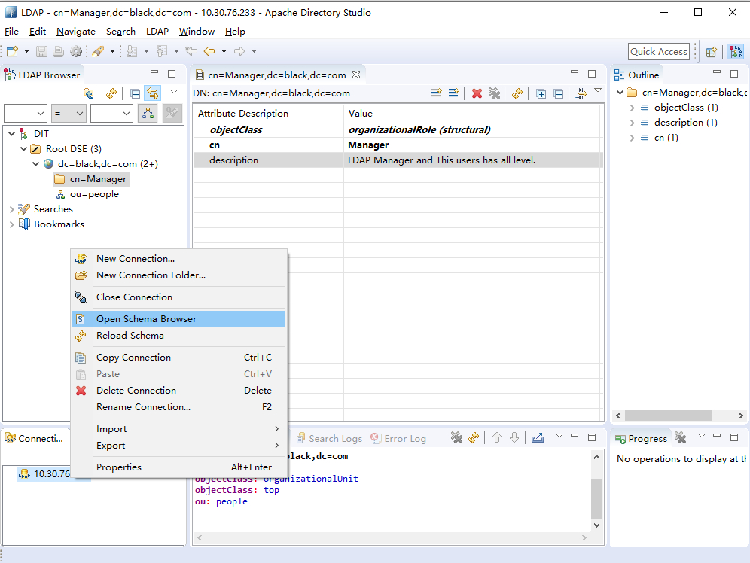750x563 pixels.
Task: Collapse the Root DSE (3) node
Action: tap(23, 148)
